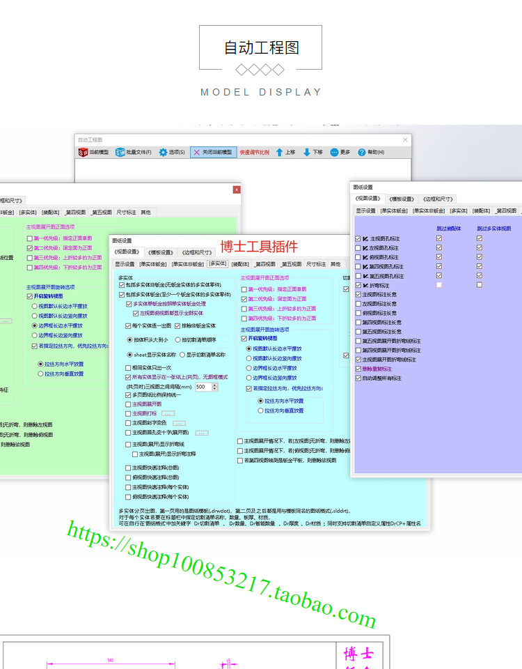Enable 若第四视图侦测是钣金平板 checkbox
This screenshot has height=669, width=522.
(240, 461)
